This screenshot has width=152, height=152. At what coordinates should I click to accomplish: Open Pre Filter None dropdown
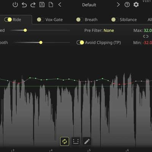point(109,30)
